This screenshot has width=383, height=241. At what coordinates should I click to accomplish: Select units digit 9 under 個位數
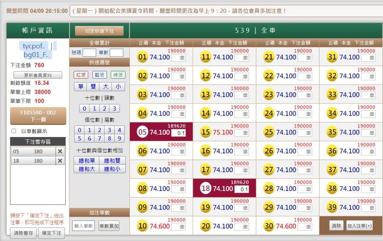120,138
